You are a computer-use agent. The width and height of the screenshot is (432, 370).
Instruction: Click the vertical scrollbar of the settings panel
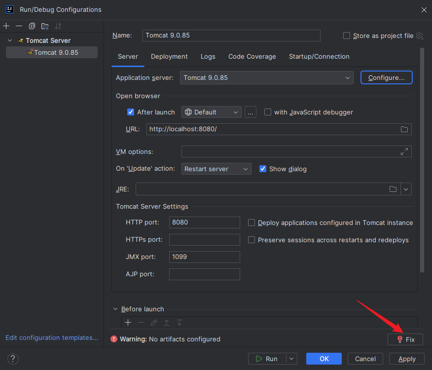coord(422,160)
